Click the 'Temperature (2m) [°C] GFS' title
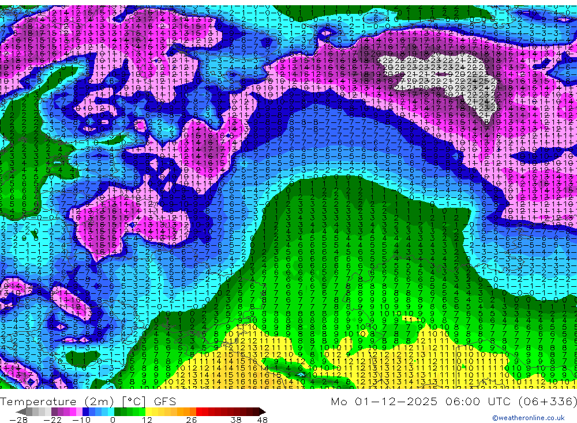 pos(88,401)
